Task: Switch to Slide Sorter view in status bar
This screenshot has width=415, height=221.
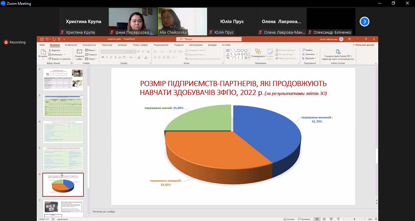Action: pyautogui.click(x=323, y=219)
